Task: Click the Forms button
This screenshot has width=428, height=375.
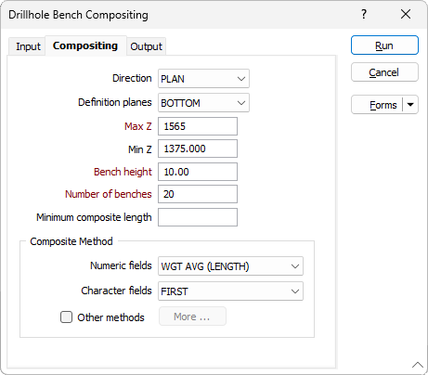Action: click(x=377, y=105)
